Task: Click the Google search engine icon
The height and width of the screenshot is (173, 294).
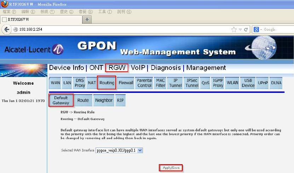Action: 256,30
